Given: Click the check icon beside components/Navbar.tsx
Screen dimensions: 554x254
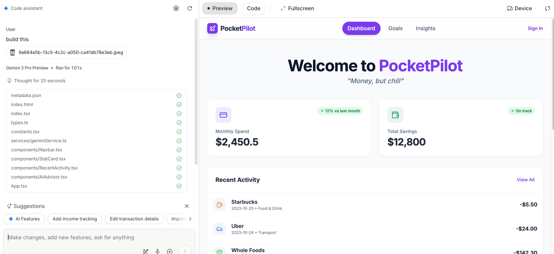Looking at the screenshot, I should (179, 150).
